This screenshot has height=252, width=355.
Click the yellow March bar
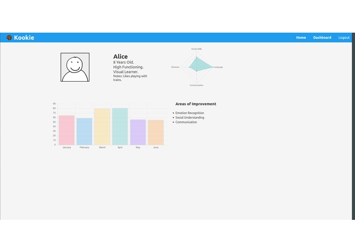(102, 127)
